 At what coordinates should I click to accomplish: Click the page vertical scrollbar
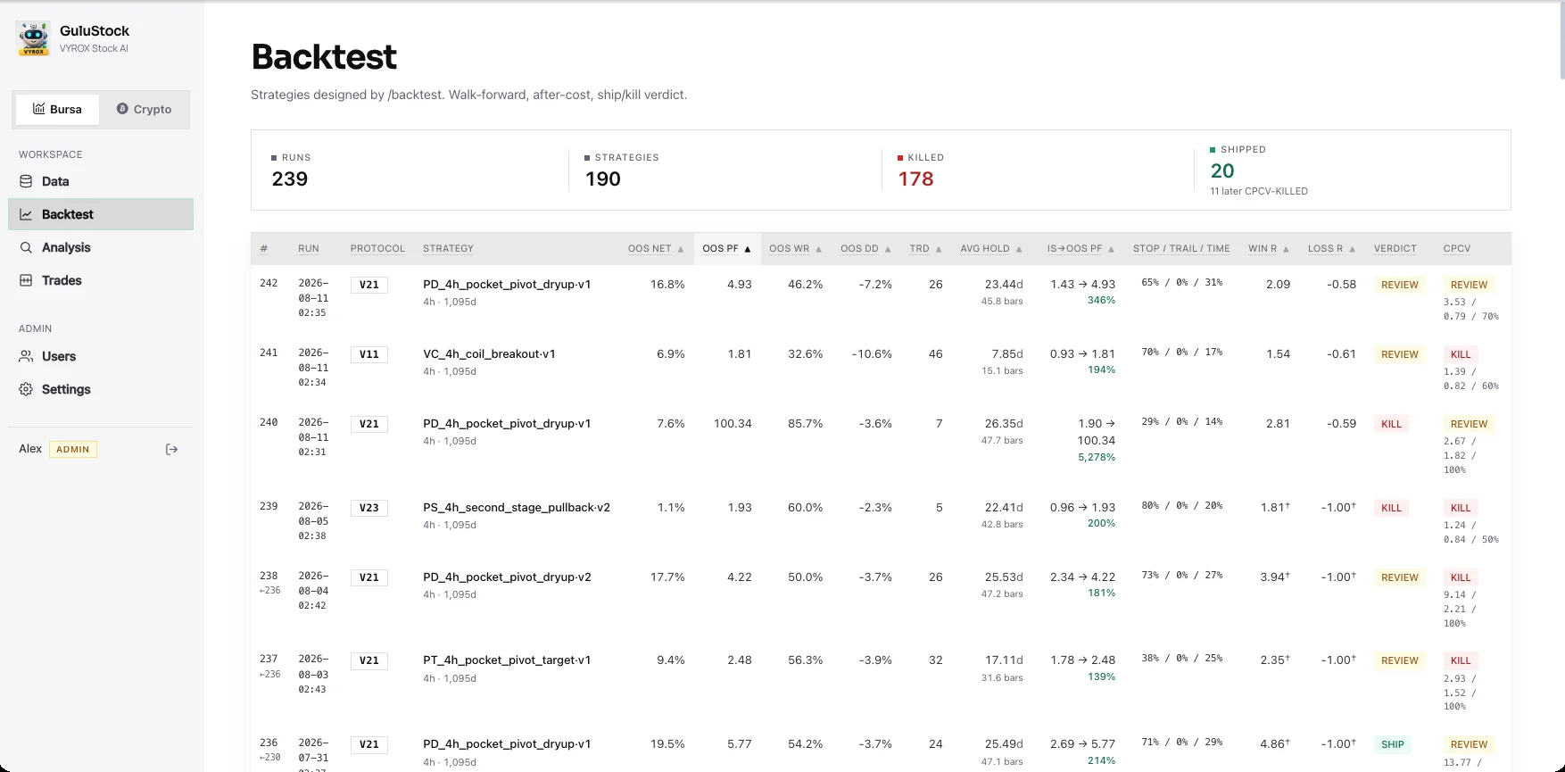tap(1561, 40)
